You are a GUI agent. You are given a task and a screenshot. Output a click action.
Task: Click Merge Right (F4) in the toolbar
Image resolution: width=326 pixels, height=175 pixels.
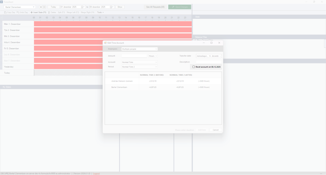click(x=87, y=12)
